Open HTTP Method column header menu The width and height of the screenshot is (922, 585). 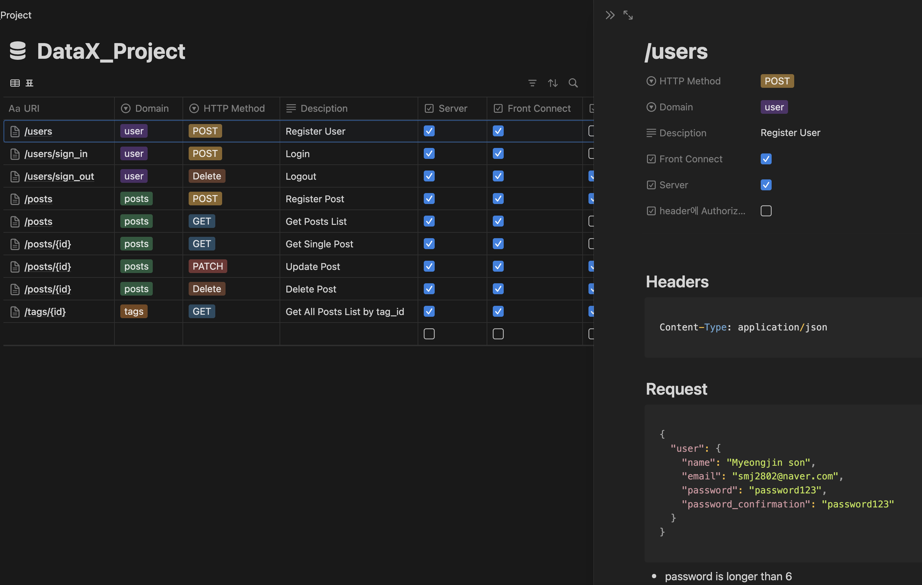(231, 108)
